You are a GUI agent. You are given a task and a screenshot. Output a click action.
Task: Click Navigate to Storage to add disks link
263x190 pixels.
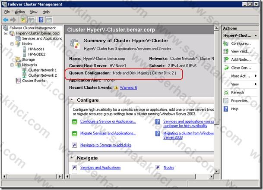click(106, 145)
